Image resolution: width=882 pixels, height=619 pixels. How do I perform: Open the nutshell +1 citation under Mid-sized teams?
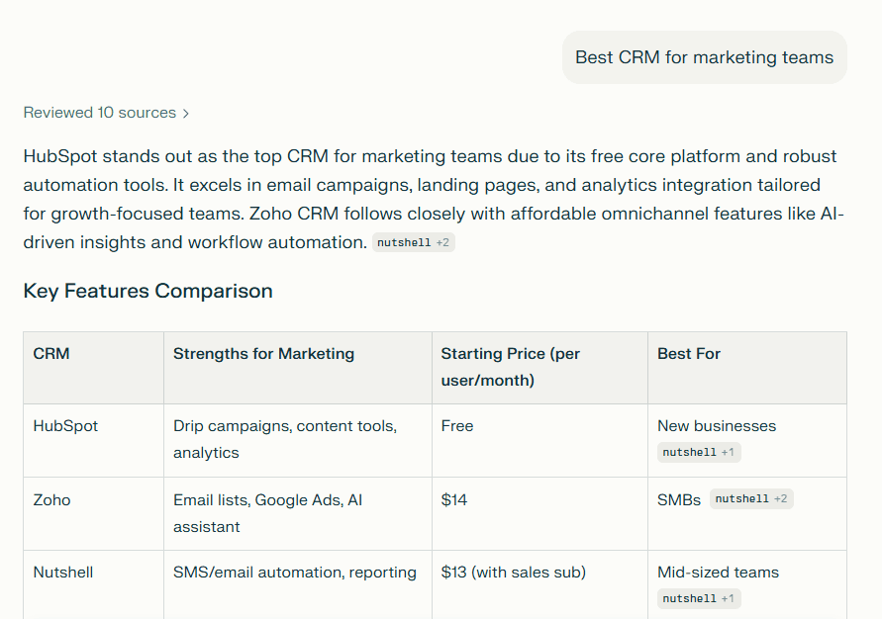click(x=699, y=598)
